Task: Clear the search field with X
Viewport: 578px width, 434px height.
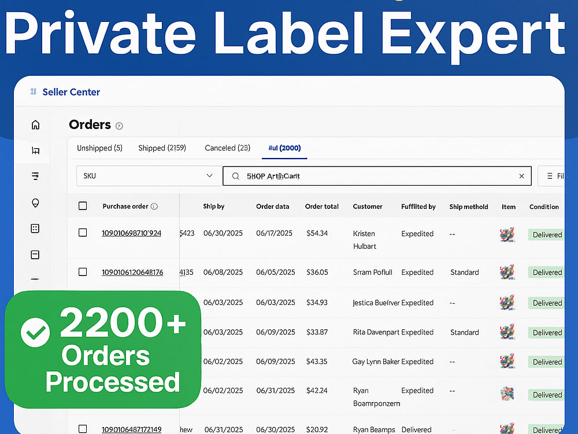Action: point(521,176)
